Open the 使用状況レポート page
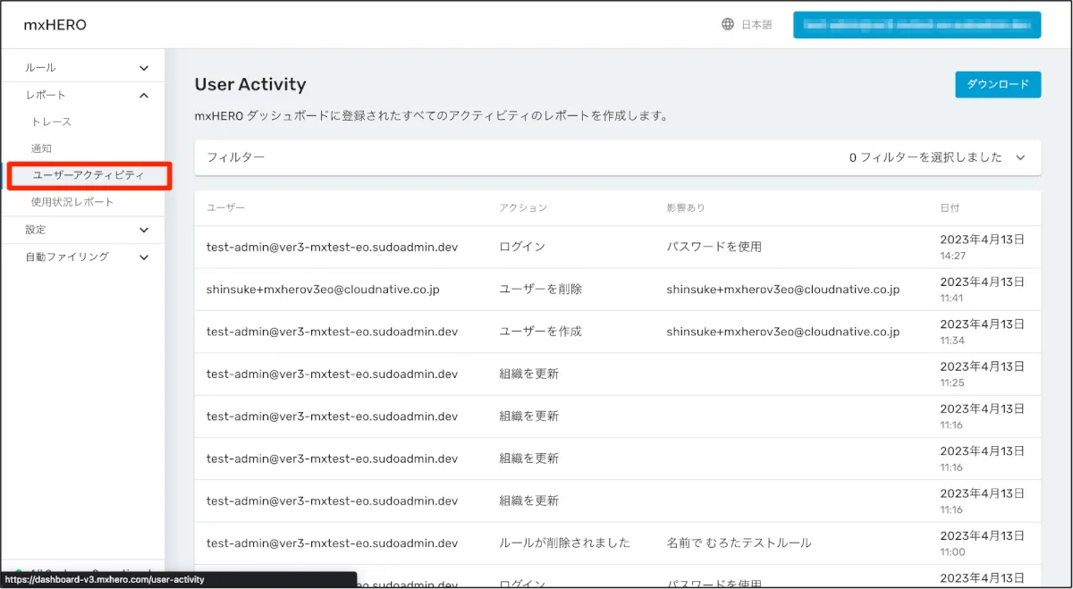1073x589 pixels. pyautogui.click(x=72, y=202)
